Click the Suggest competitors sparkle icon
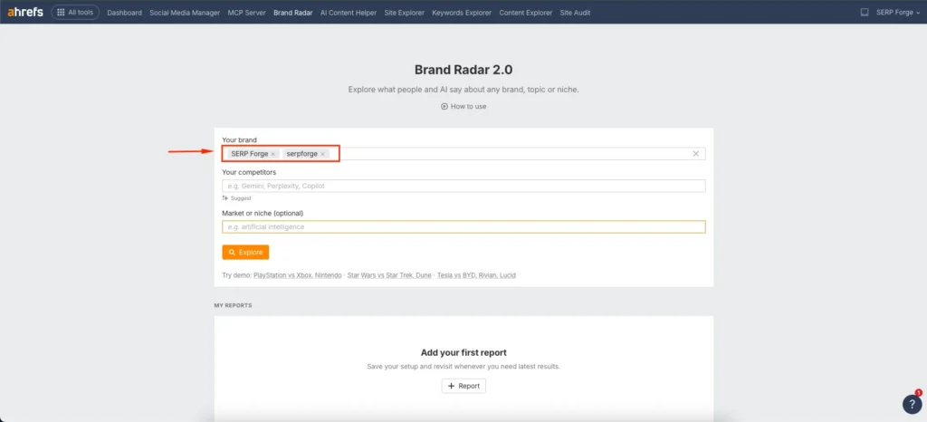This screenshot has width=927, height=422. (225, 197)
